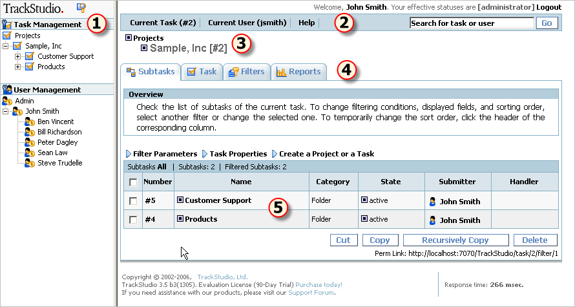This screenshot has height=307, width=575.
Task: Open the Purchase today! link
Action: click(x=319, y=284)
